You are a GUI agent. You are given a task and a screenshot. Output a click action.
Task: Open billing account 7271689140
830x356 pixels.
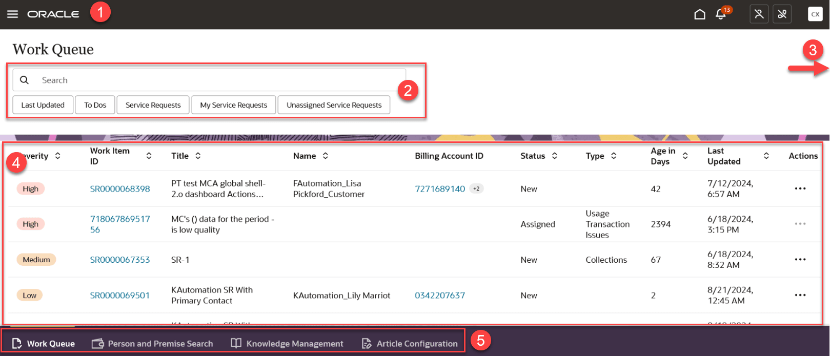pos(440,189)
